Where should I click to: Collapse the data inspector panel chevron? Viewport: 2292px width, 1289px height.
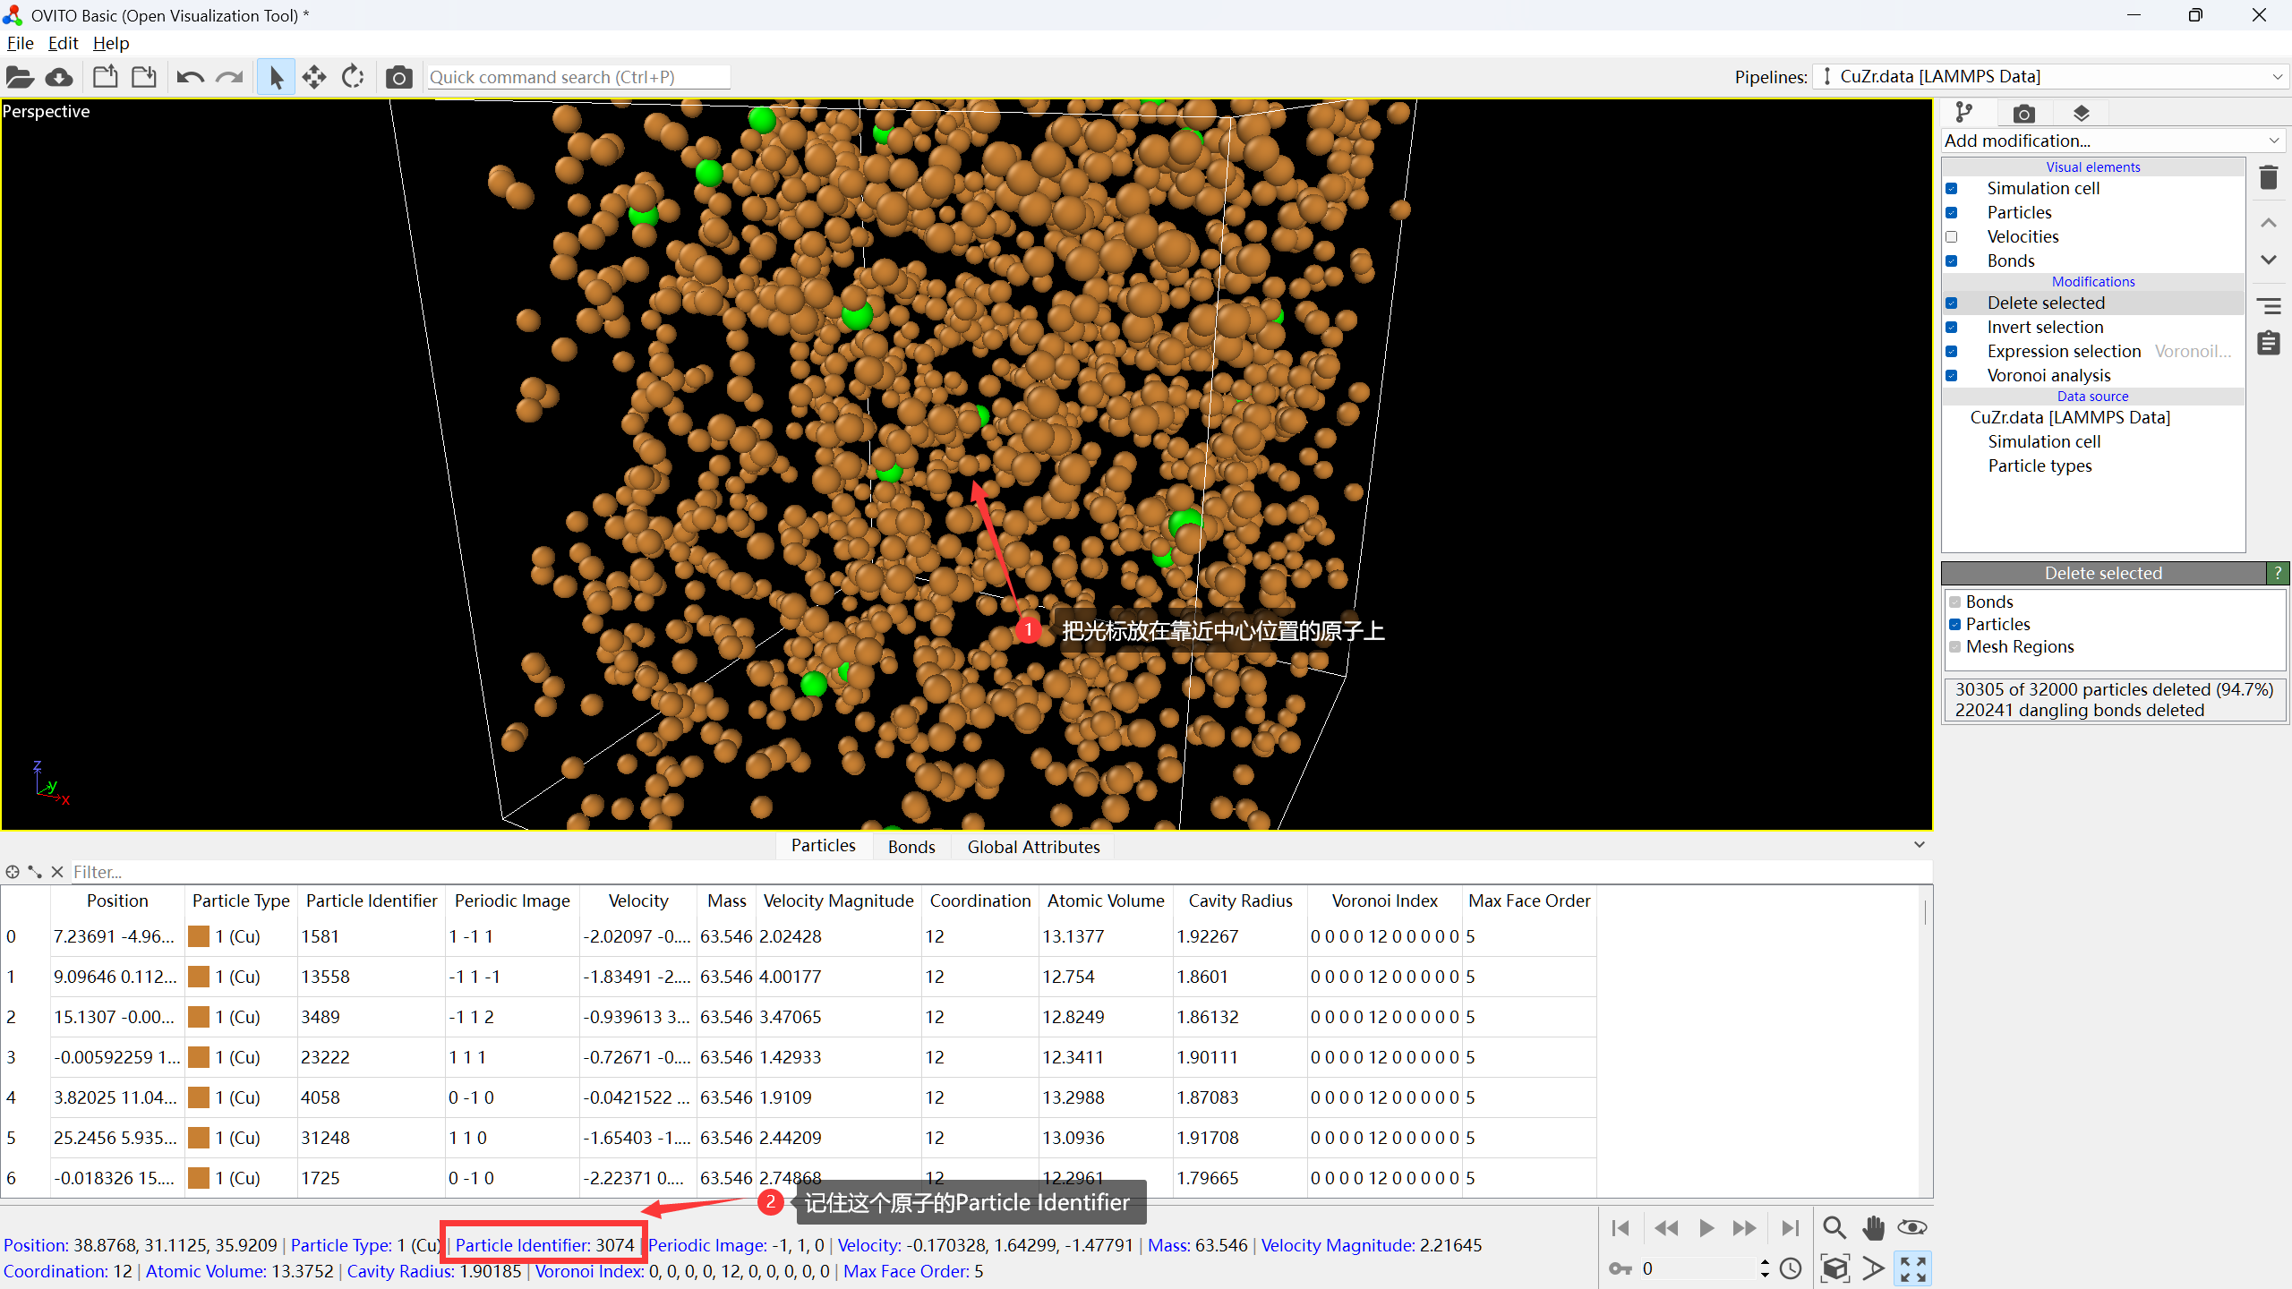1919,845
